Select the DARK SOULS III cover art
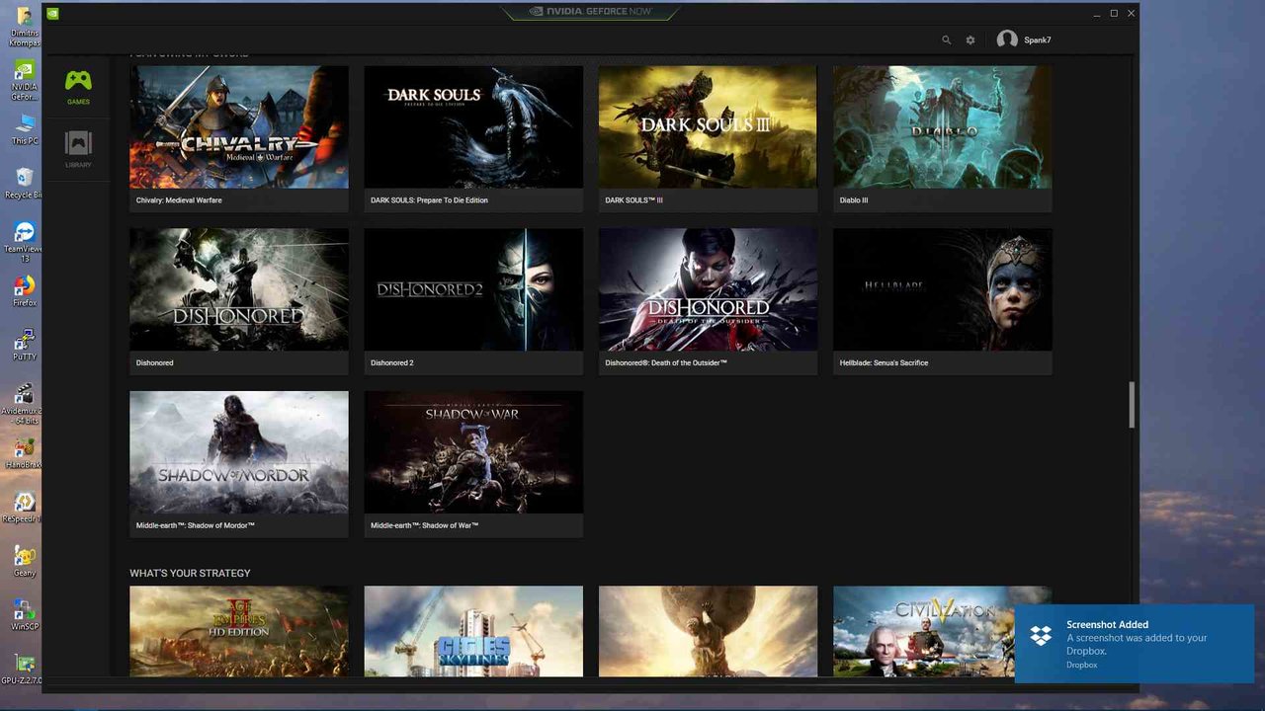This screenshot has width=1265, height=711. coord(708,126)
